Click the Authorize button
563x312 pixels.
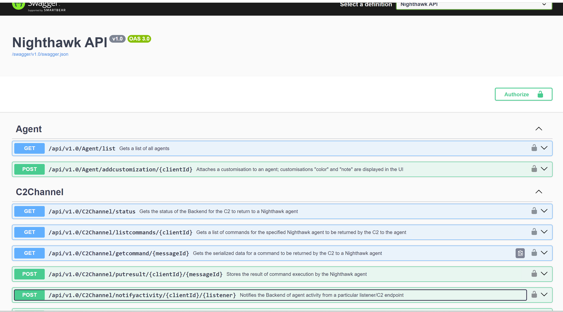pyautogui.click(x=517, y=94)
